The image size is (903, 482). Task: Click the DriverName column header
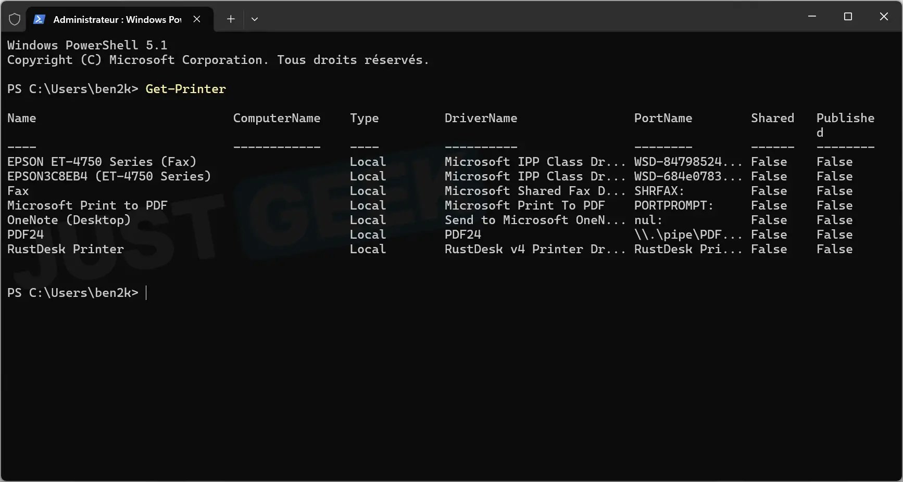pyautogui.click(x=481, y=118)
